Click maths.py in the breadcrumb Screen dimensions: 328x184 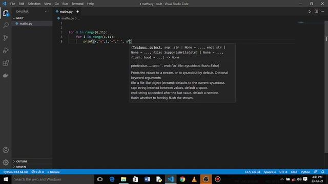68,18
